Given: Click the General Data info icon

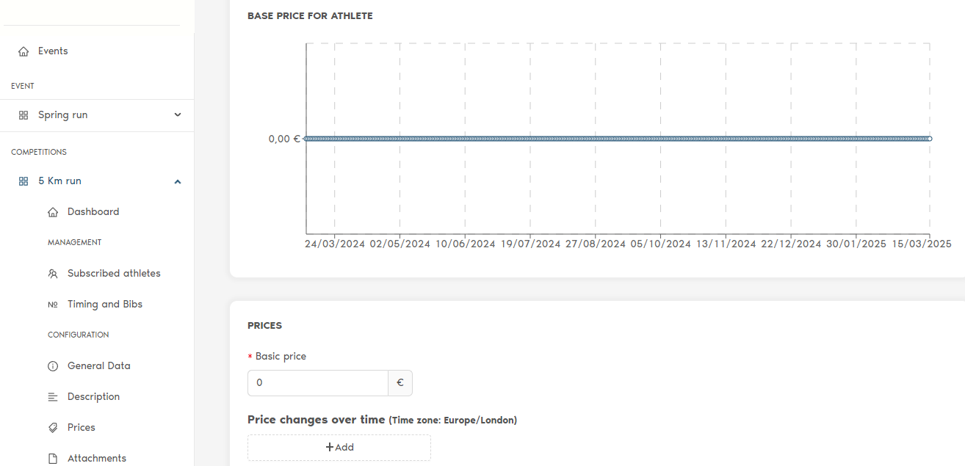Looking at the screenshot, I should click(x=53, y=366).
